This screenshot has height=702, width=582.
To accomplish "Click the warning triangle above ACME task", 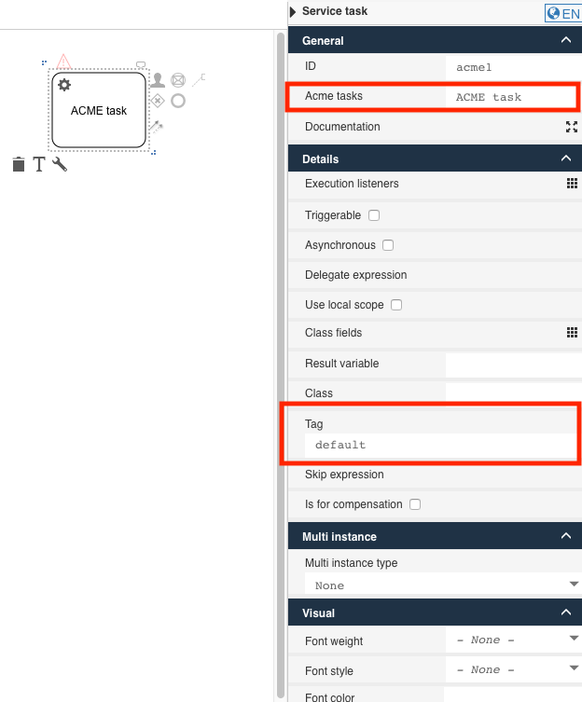I will [x=63, y=62].
